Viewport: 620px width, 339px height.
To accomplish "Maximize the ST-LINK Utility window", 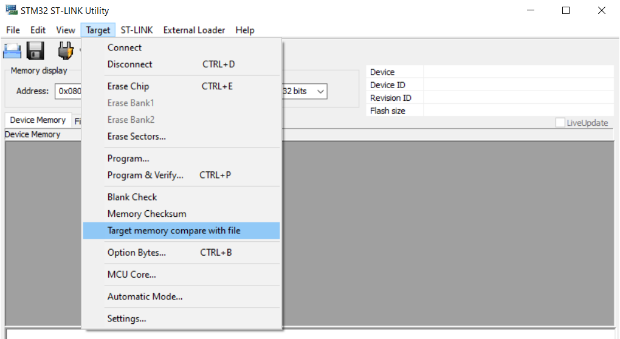I will click(566, 11).
